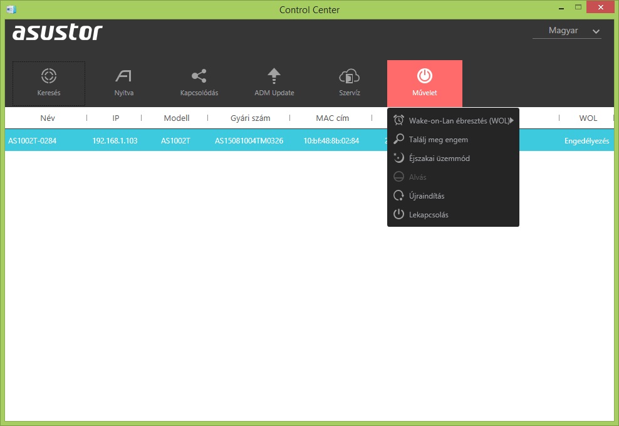Click serial number AS15081004TM0326
This screenshot has height=426, width=619.
[x=249, y=140]
